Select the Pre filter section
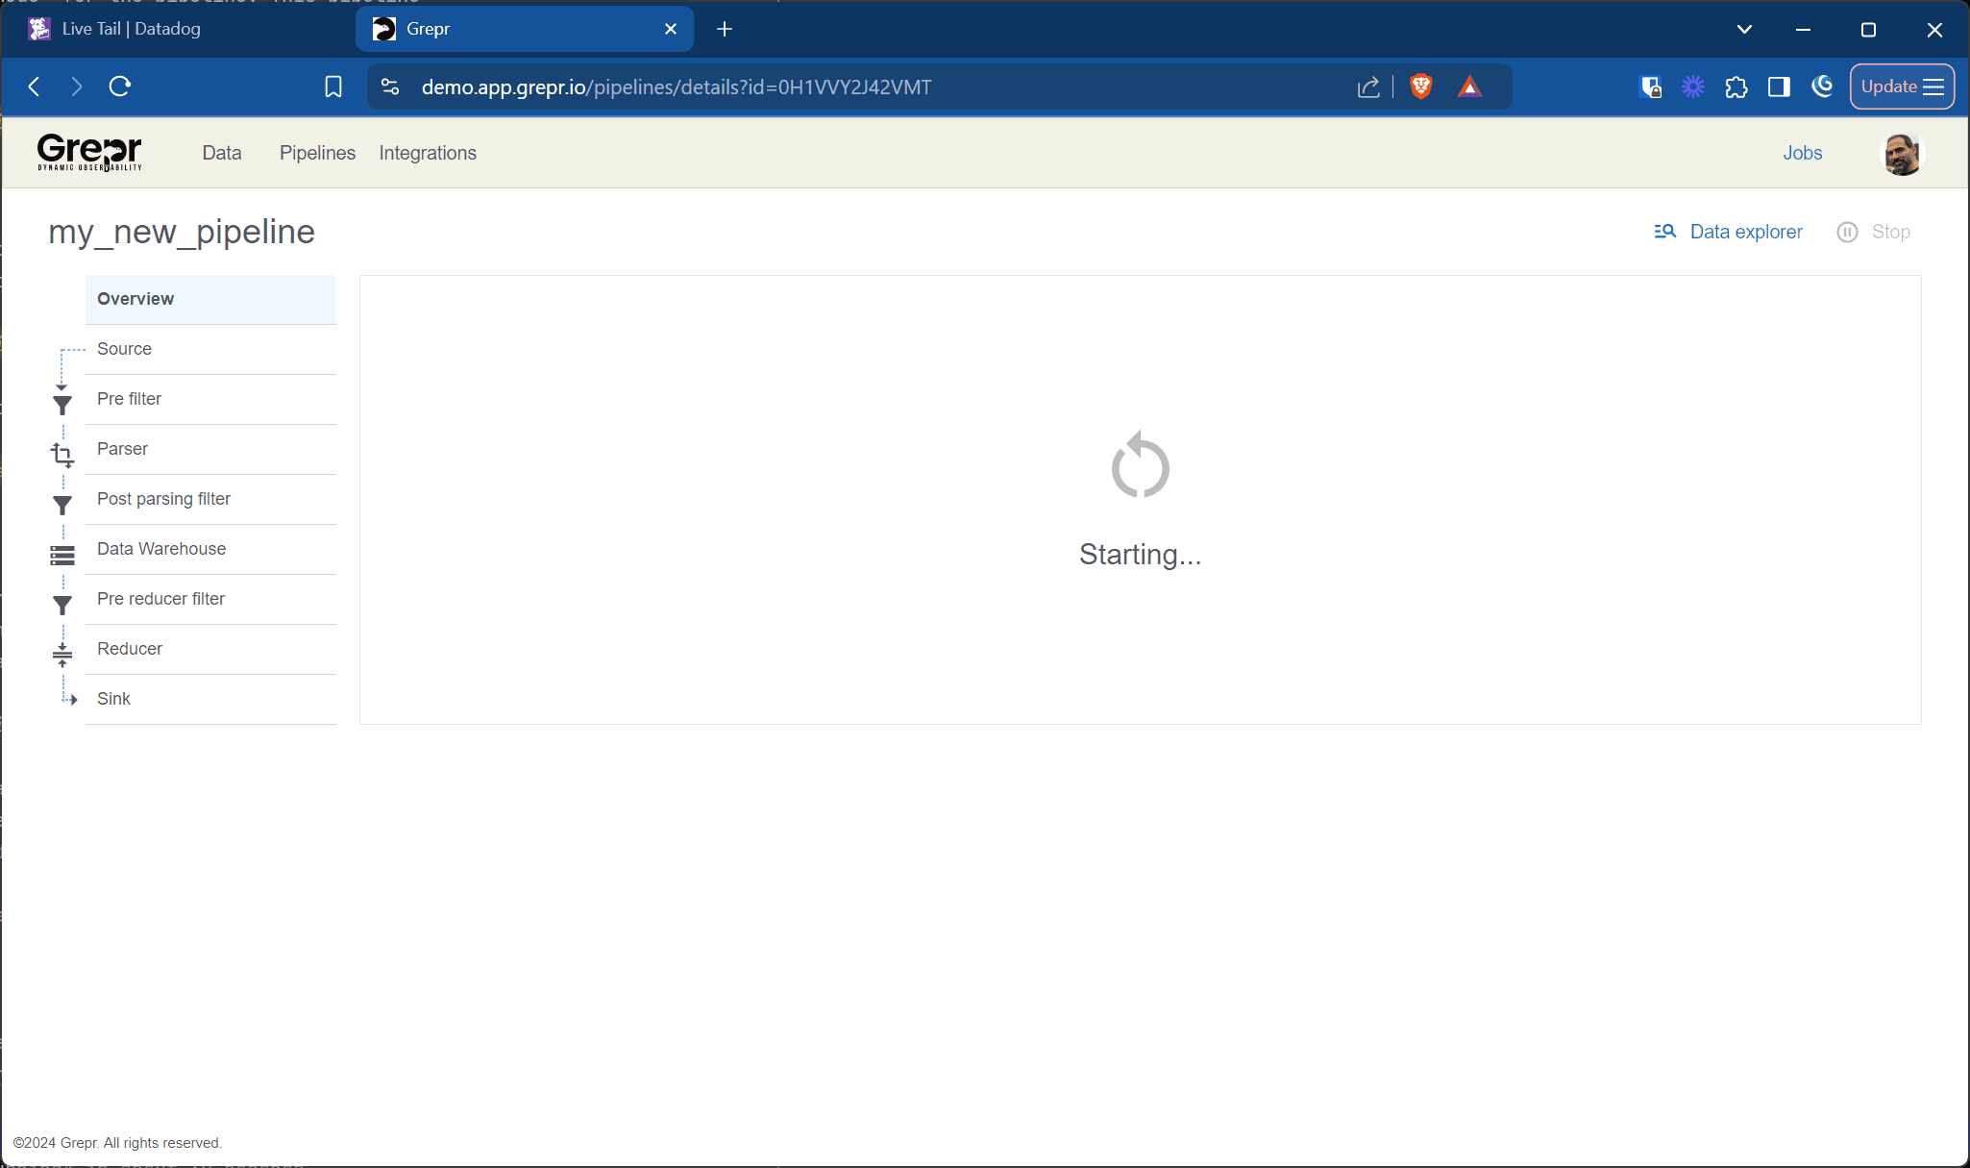1970x1168 pixels. click(210, 399)
